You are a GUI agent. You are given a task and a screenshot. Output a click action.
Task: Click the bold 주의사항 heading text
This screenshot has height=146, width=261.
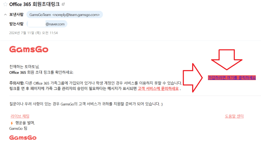click(x=17, y=83)
